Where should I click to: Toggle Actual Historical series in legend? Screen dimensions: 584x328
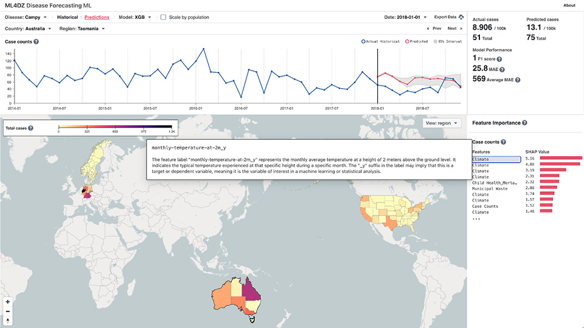point(380,42)
